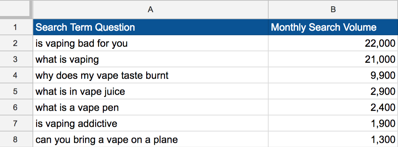This screenshot has height=147, width=398.
Task: Select the cell containing 22,000
Action: pos(333,43)
